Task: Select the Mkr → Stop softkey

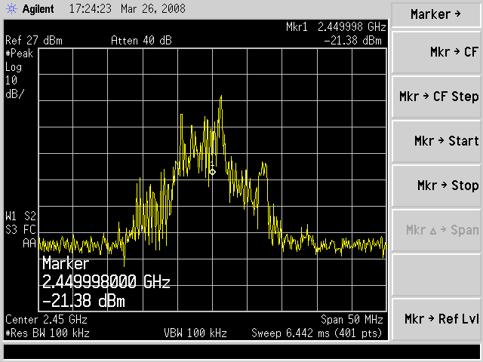Action: pos(437,186)
